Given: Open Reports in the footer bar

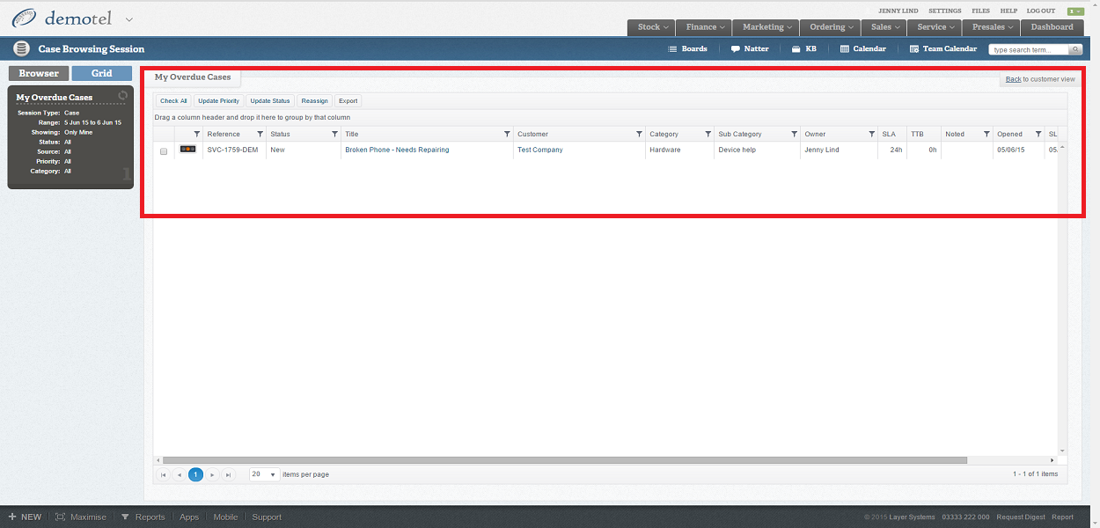Looking at the screenshot, I should coord(143,517).
